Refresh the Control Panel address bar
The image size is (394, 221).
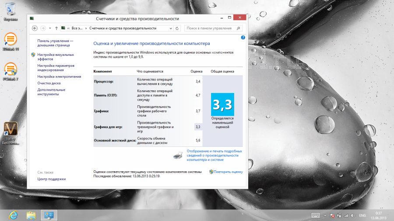(177, 28)
